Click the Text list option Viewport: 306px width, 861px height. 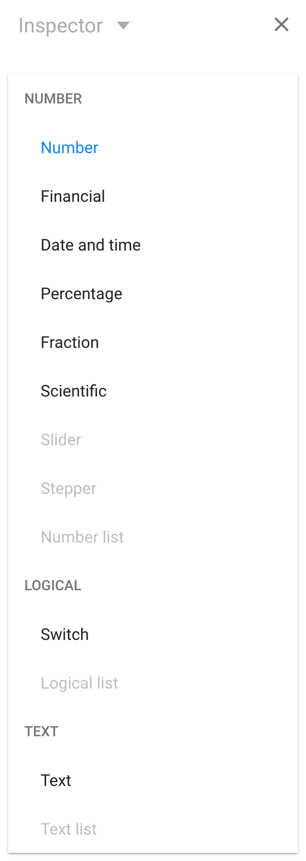(x=153, y=829)
